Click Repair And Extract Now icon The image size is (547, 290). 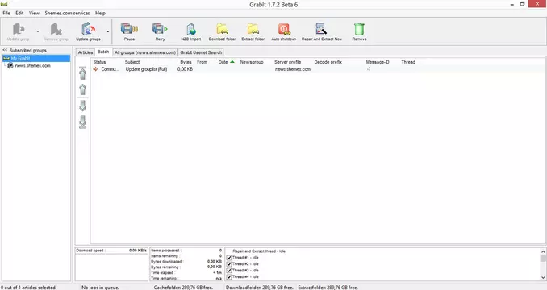(x=321, y=29)
